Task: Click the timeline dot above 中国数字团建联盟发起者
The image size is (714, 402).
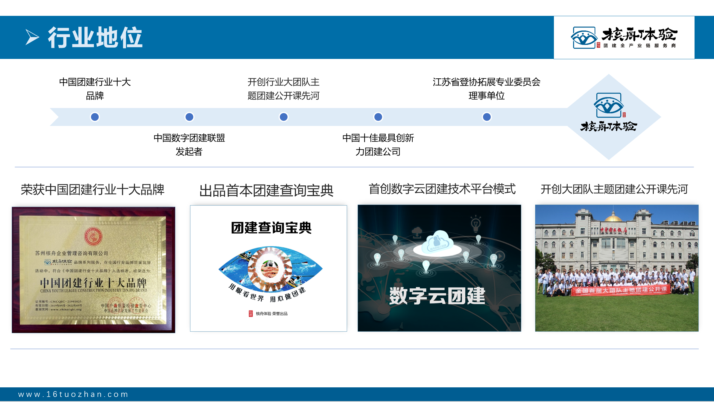Action: 189,117
